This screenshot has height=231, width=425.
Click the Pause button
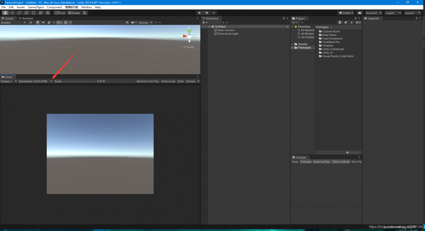click(x=207, y=13)
